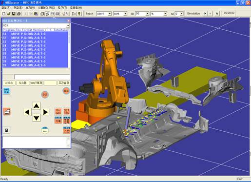This screenshot has height=182, width=251.
Task: Click the simulation pause button
Action: (x=210, y=14)
